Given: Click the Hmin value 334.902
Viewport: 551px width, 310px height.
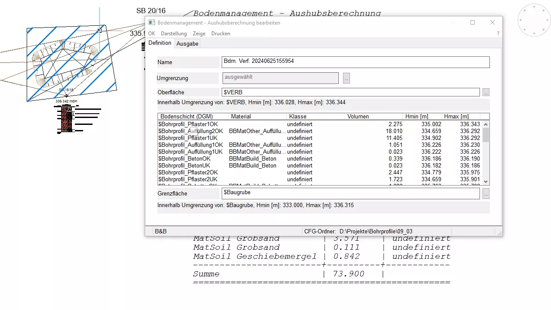Looking at the screenshot, I should click(x=431, y=138).
